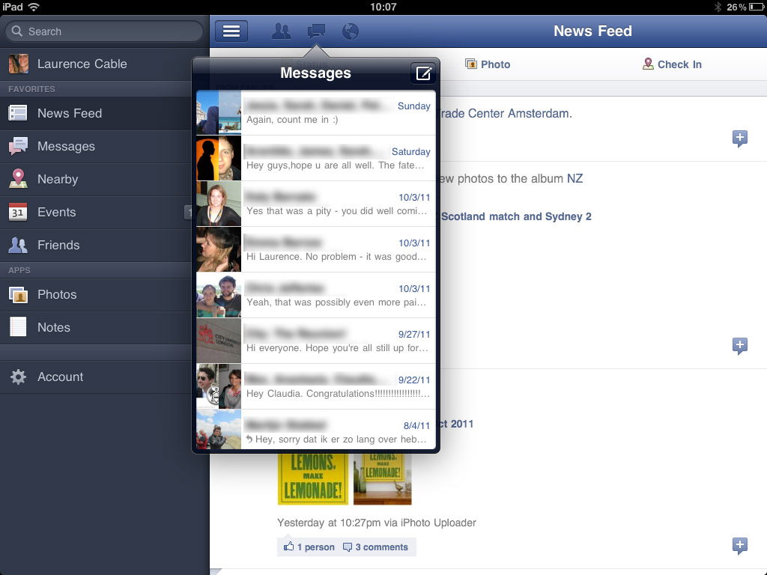Open 8/4/11 message 'Hey, sorry dat ik'

click(316, 429)
